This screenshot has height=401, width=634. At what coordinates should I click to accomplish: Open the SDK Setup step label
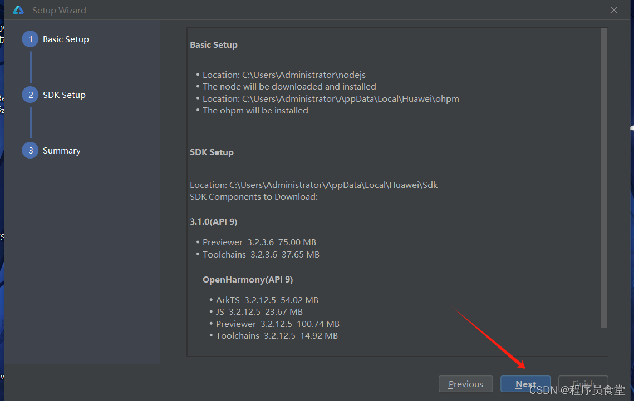64,95
